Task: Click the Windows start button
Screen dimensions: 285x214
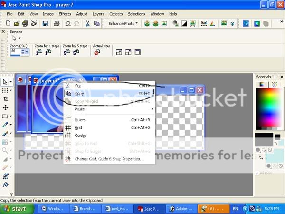Action: 17,209
